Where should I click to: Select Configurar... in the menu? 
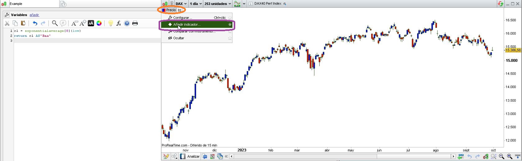point(196,18)
